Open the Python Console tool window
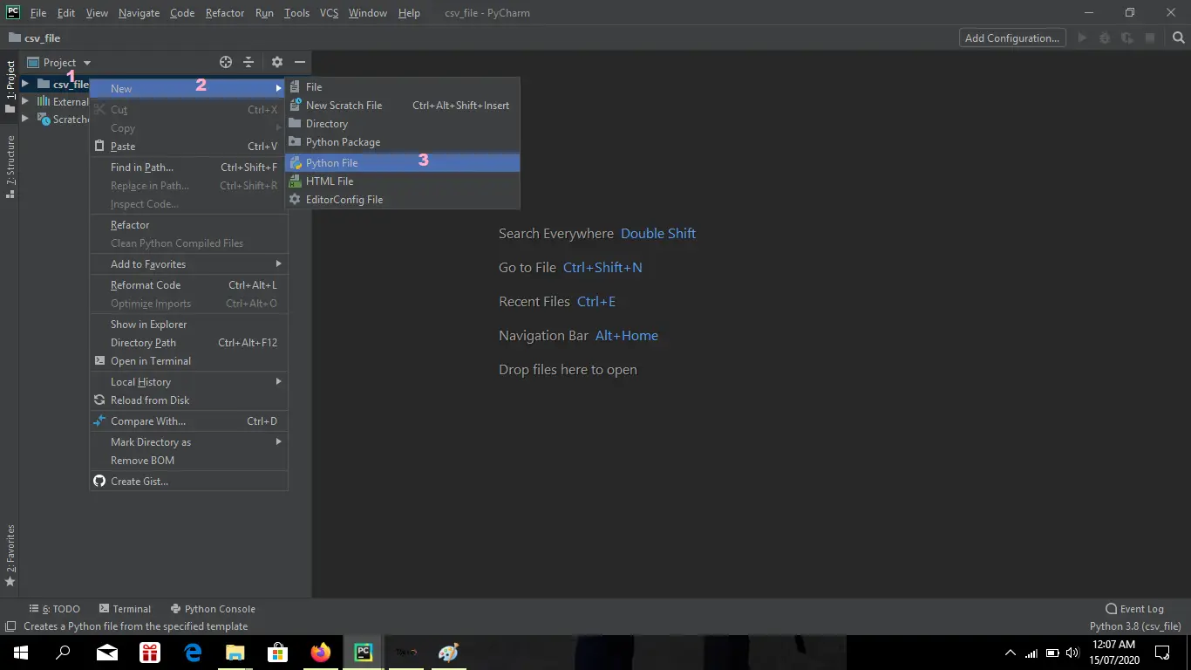1191x670 pixels. [x=213, y=608]
